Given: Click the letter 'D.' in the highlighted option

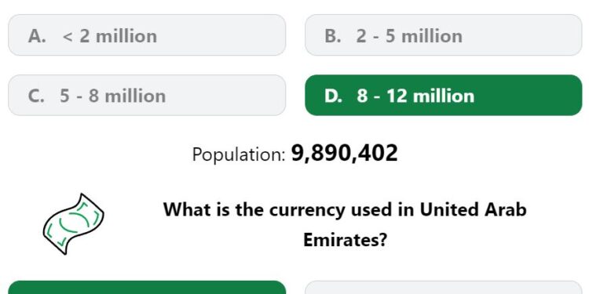Looking at the screenshot, I should pyautogui.click(x=334, y=96).
